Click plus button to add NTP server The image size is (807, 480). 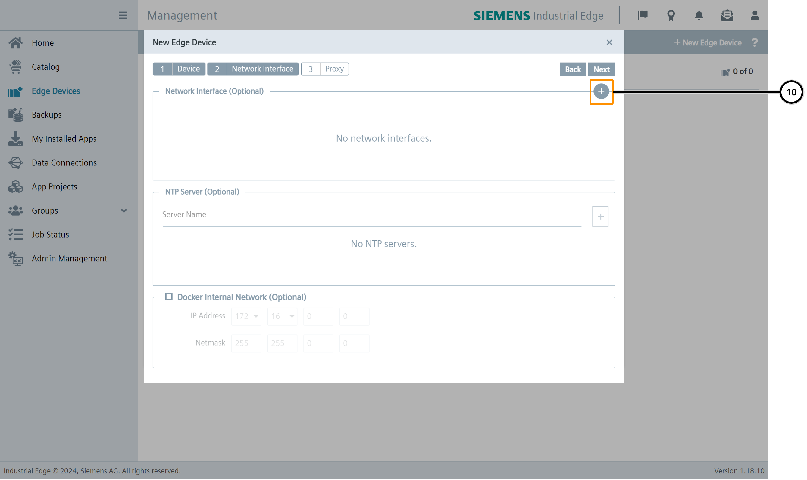point(600,216)
